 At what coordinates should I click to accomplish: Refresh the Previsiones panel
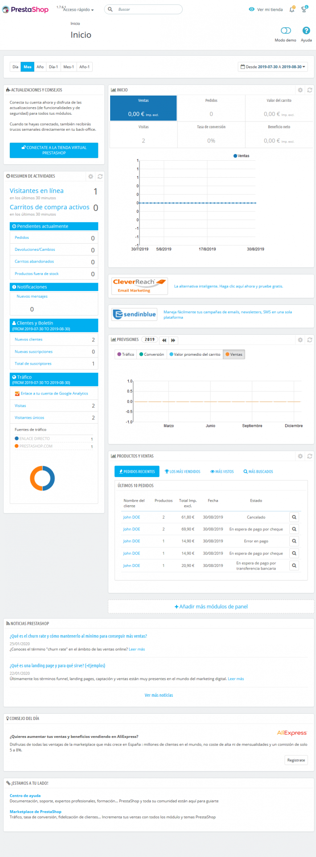point(309,340)
